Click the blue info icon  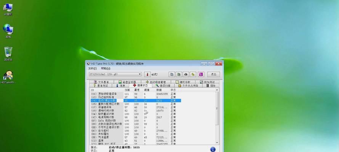(213, 149)
